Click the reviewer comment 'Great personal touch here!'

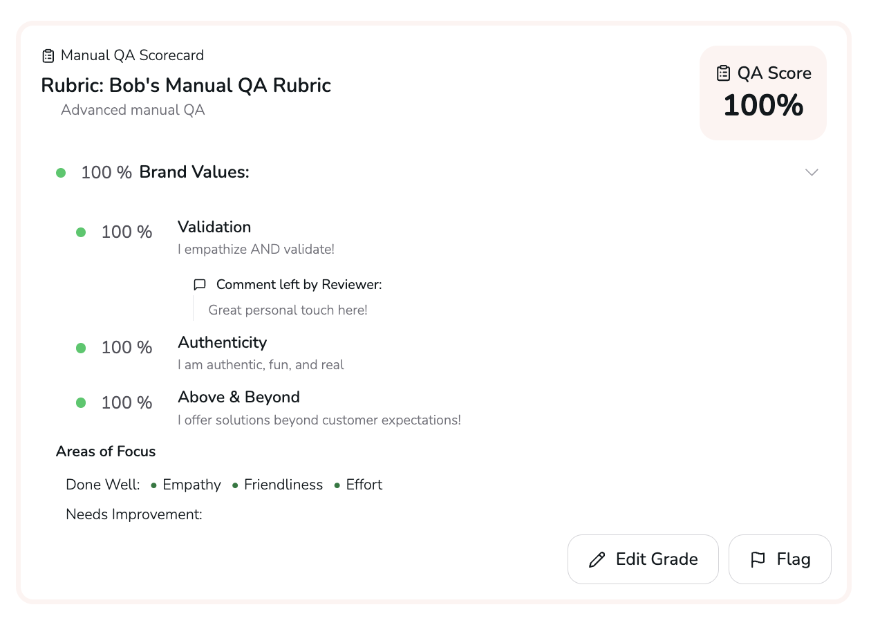pyautogui.click(x=288, y=310)
